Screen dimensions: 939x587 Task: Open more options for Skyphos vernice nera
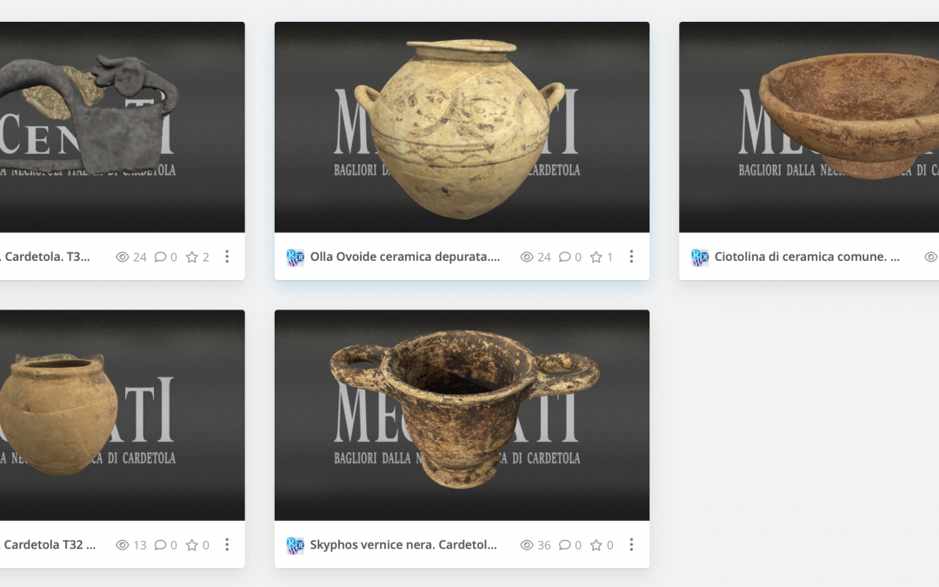click(x=631, y=545)
